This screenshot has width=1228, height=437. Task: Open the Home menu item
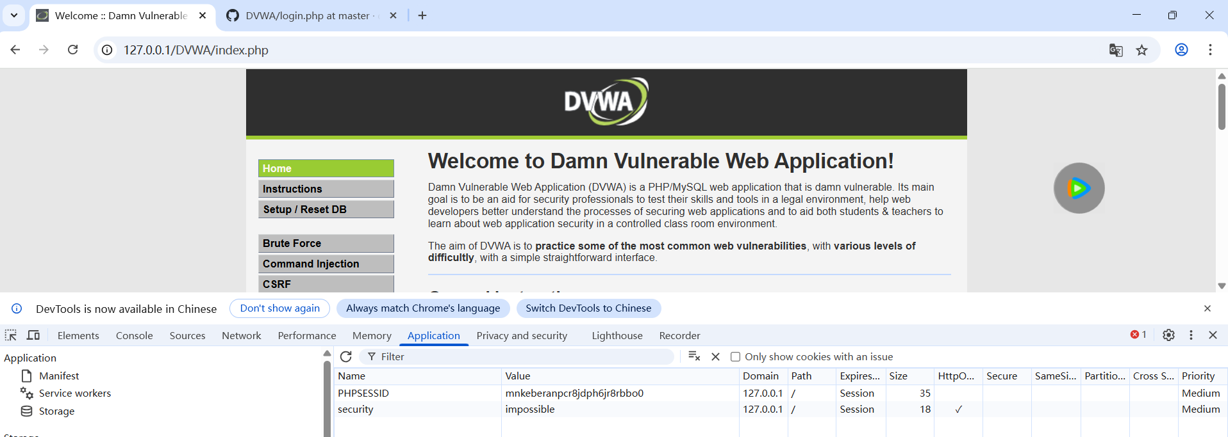[x=326, y=168]
